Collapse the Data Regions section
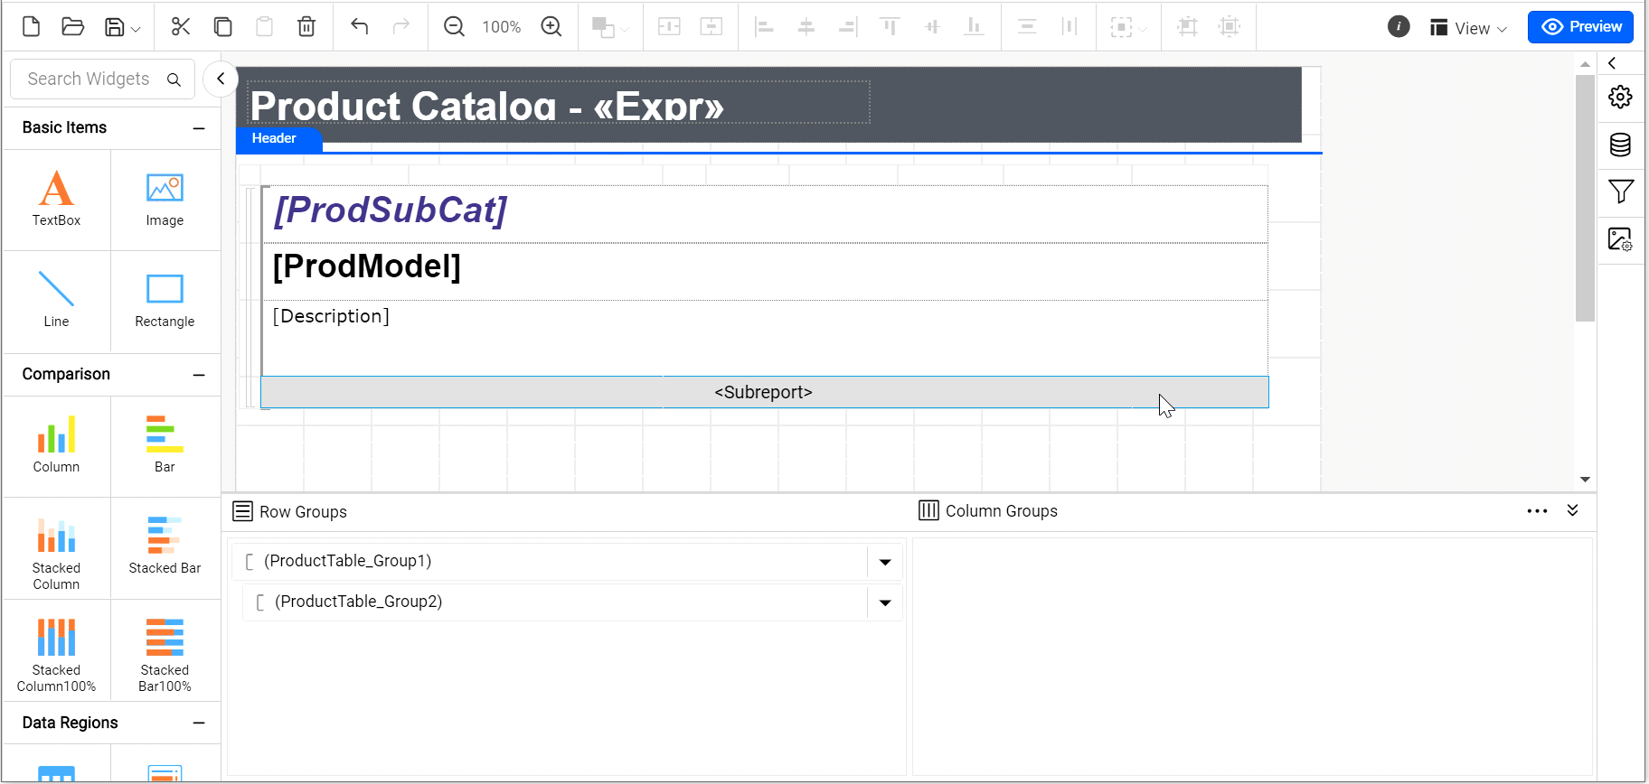Viewport: 1649px width, 784px height. [x=199, y=723]
